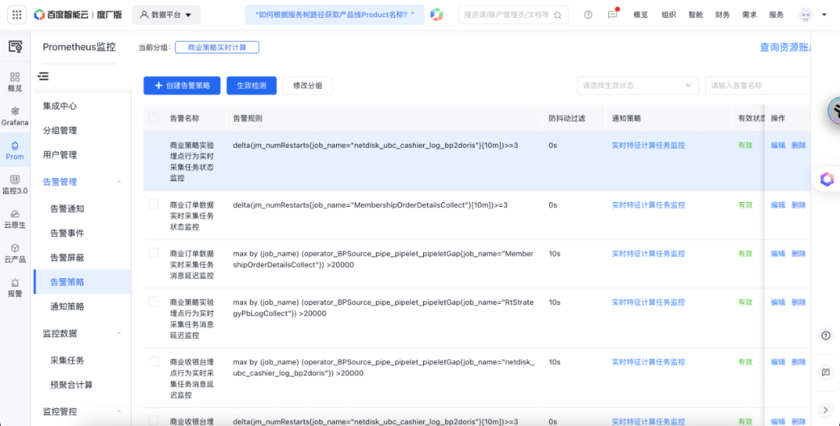The width and height of the screenshot is (840, 426).
Task: Open the 服务 top menu
Action: coord(776,15)
